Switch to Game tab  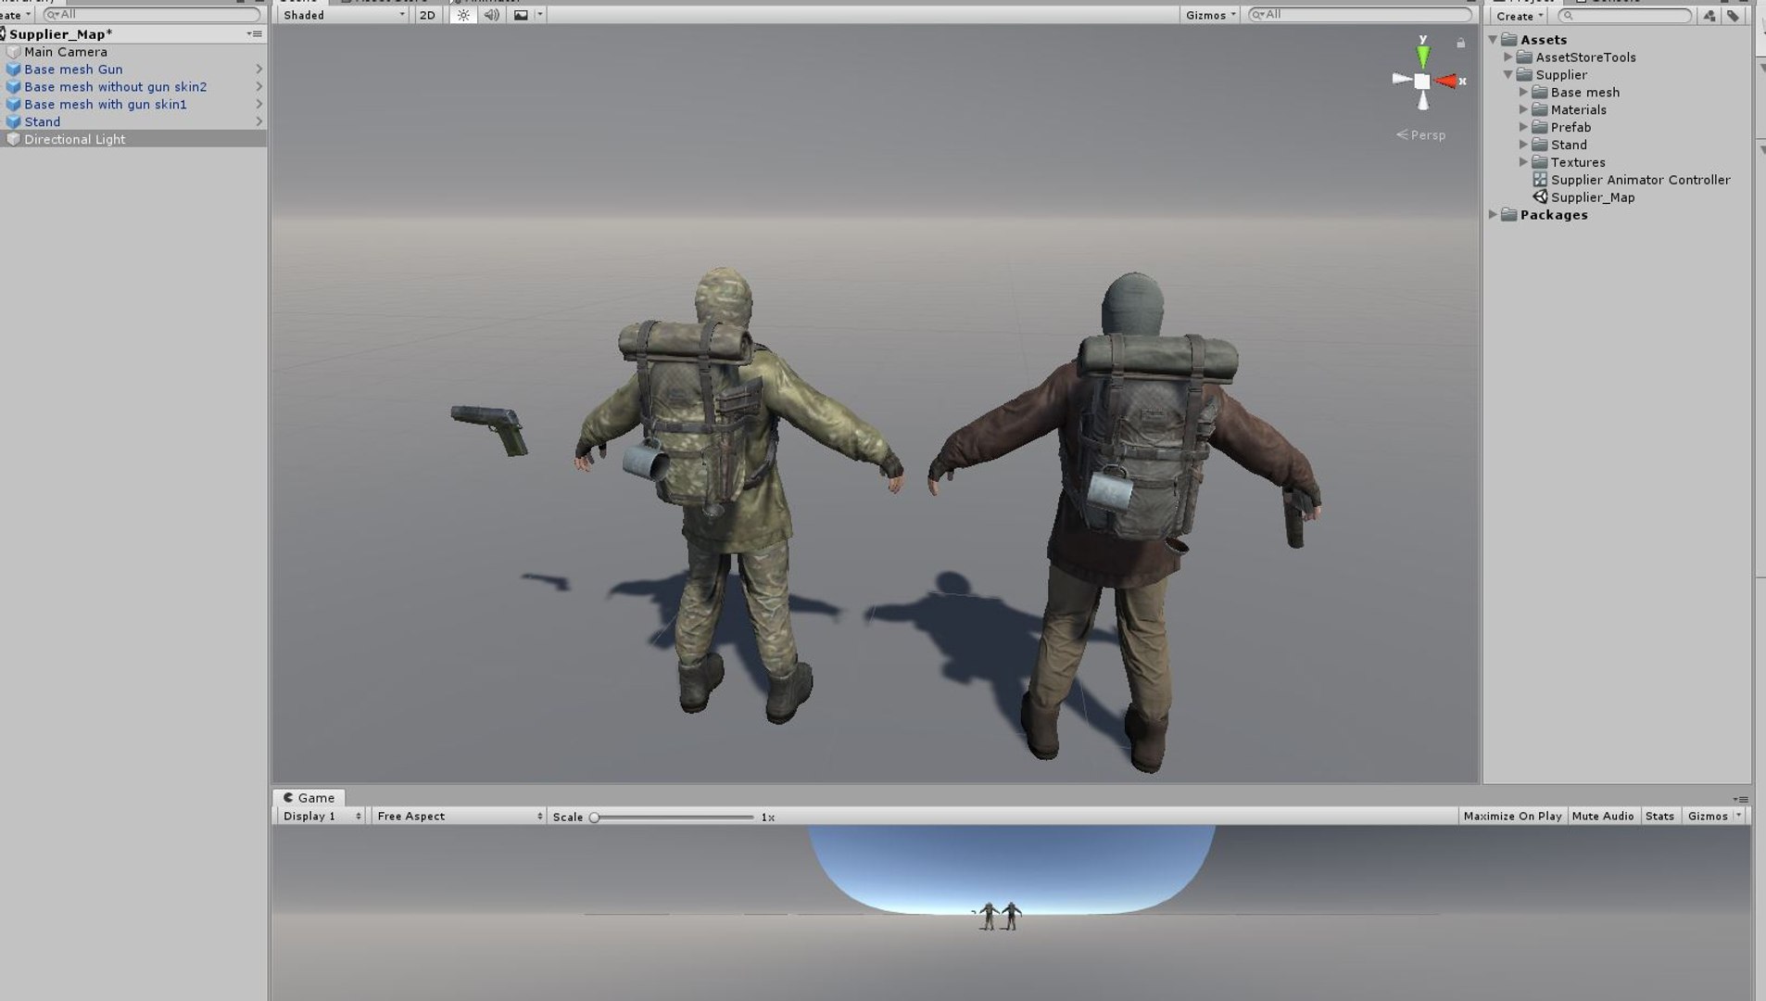pyautogui.click(x=309, y=798)
